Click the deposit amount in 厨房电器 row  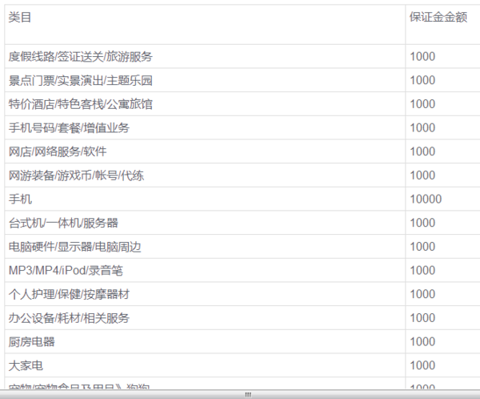[422, 341]
